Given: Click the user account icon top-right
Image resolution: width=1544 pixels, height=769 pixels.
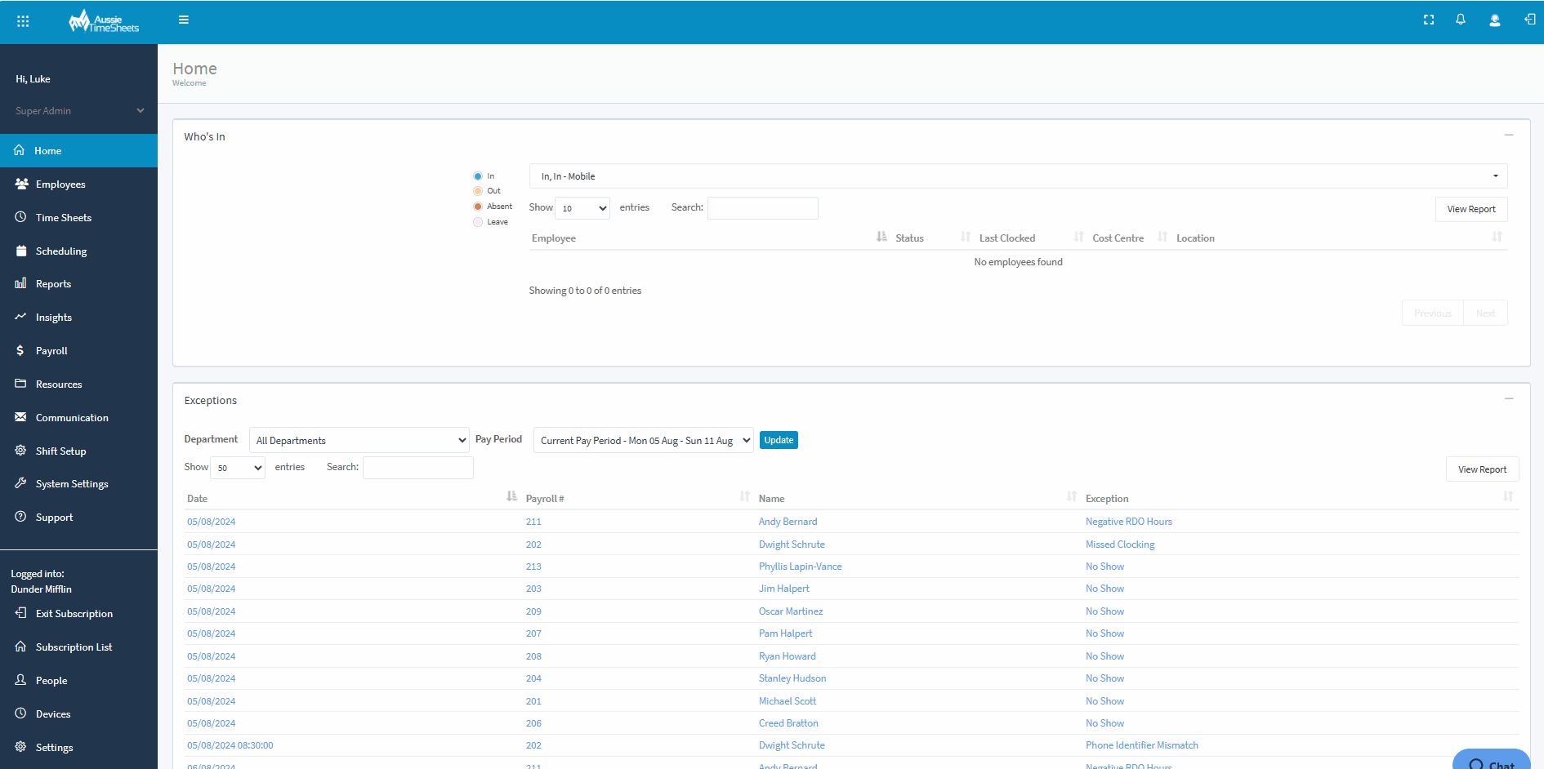Looking at the screenshot, I should click(1495, 20).
